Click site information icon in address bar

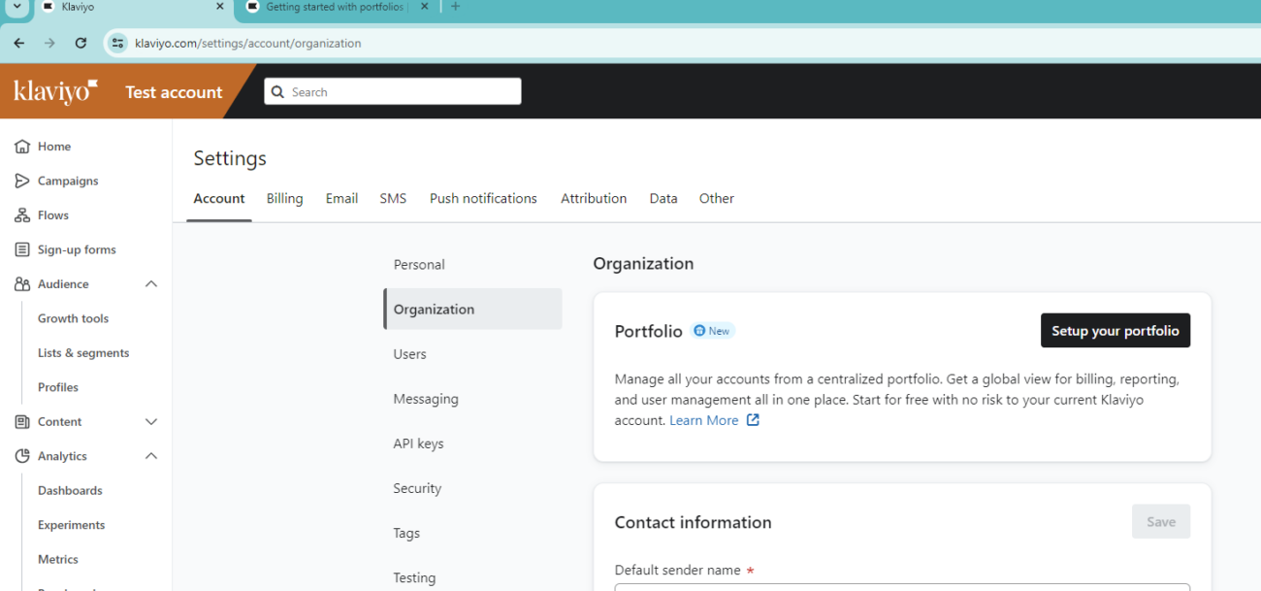pyautogui.click(x=117, y=43)
